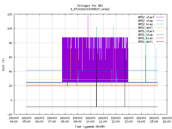172x129 pixels.
Task: Click the 120 y-axis tick label
Action: [x=10, y=14]
